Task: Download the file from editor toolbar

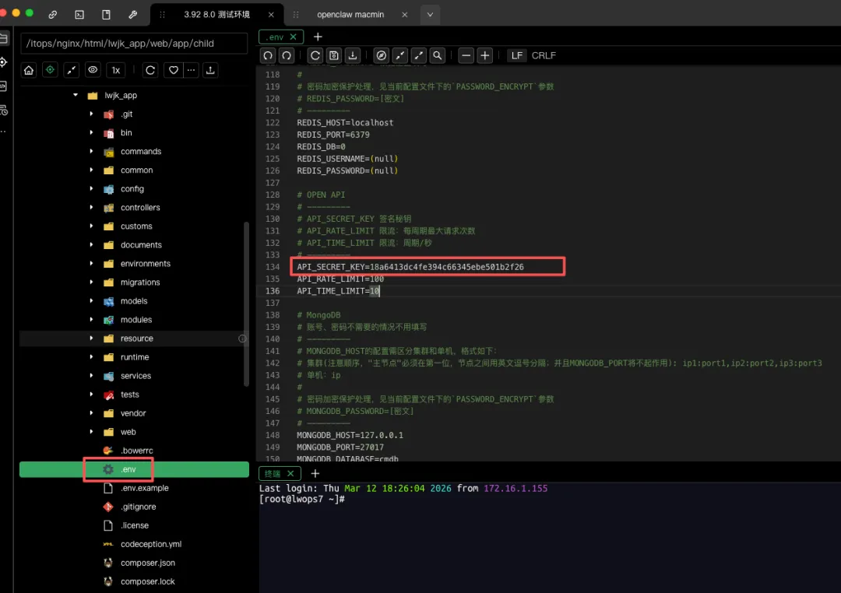Action: 353,56
